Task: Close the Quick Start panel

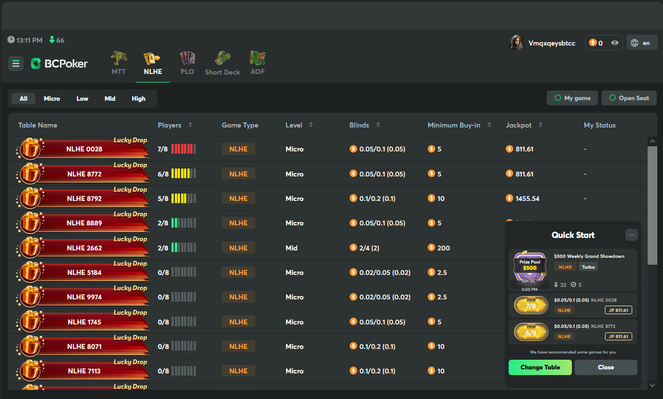Action: pyautogui.click(x=605, y=367)
